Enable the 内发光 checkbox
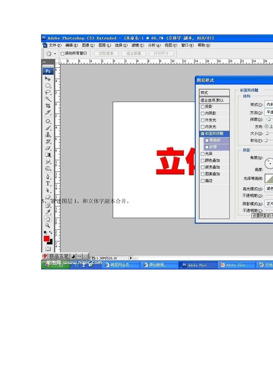 click(203, 127)
